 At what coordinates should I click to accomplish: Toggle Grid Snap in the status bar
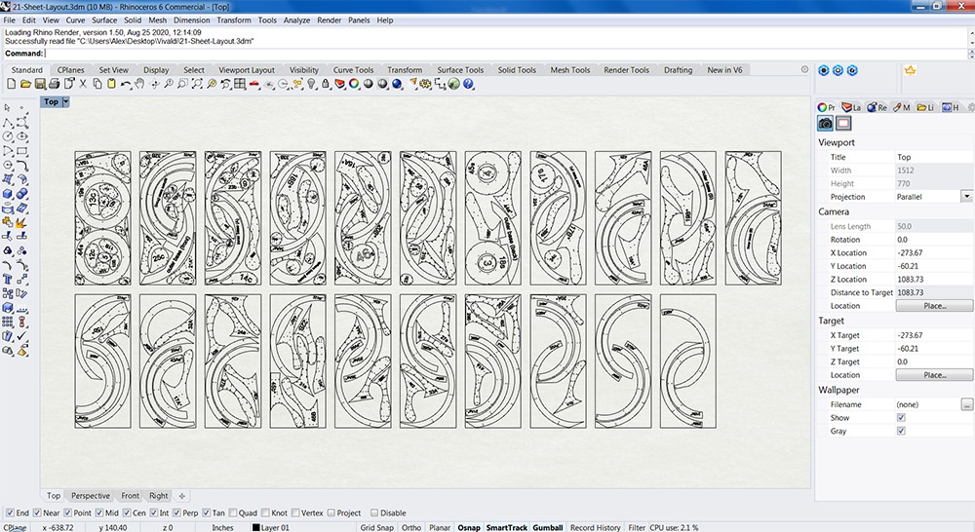(x=377, y=527)
